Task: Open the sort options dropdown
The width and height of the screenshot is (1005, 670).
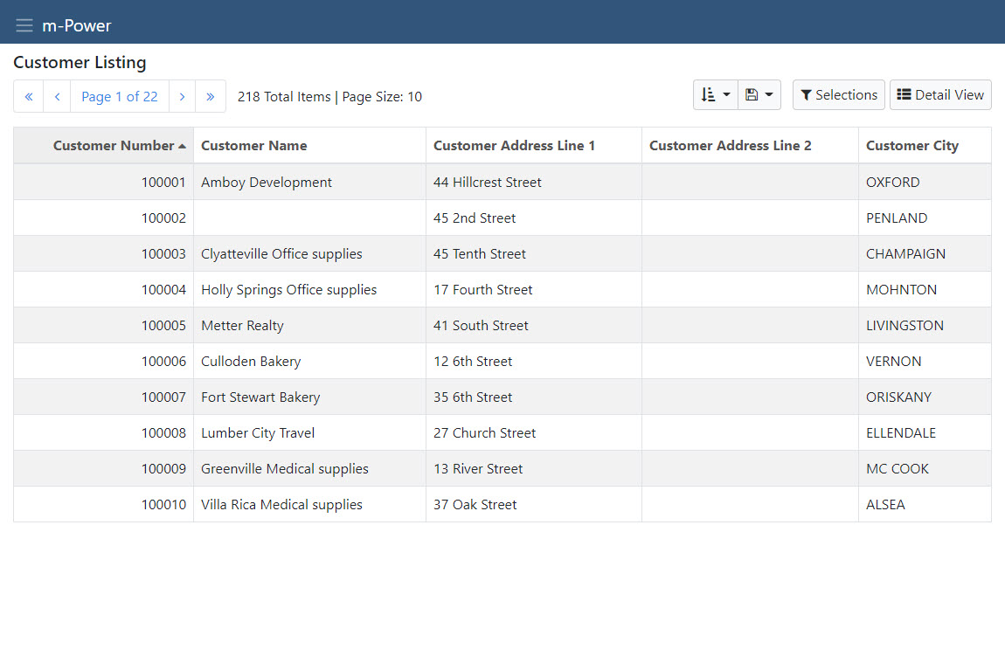Action: point(716,95)
